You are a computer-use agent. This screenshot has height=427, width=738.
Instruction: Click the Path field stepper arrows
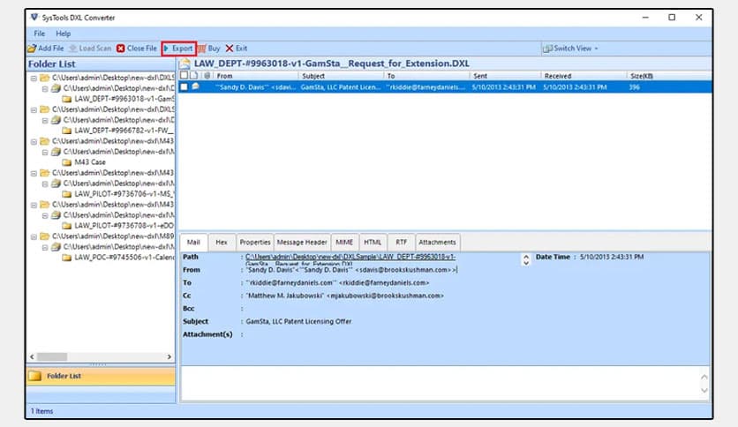(x=526, y=259)
